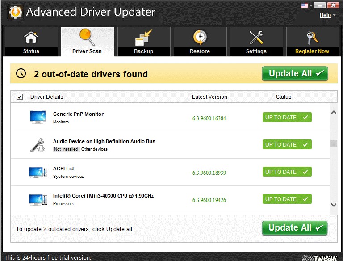Click the driver list scrollbar thumb

(334, 143)
